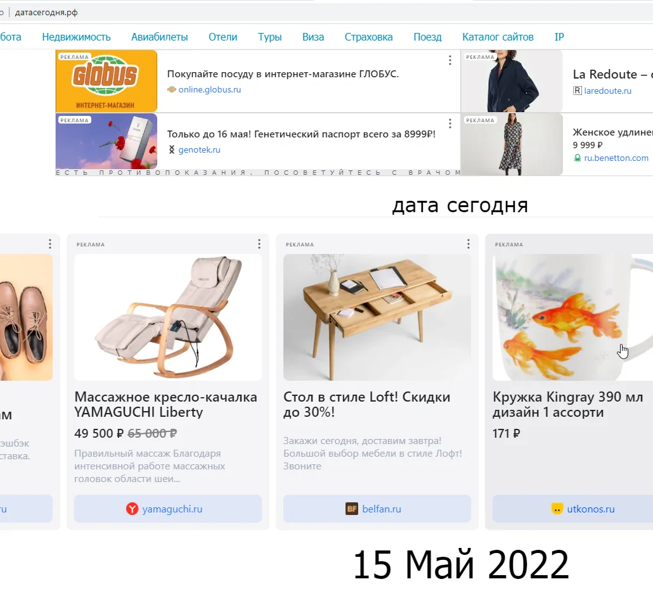Visit the genotek.ru link

point(199,150)
